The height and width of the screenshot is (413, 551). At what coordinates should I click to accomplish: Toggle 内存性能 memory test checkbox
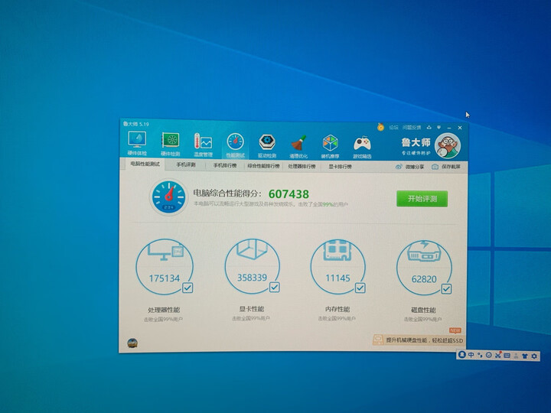pyautogui.click(x=360, y=288)
